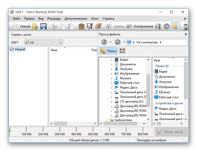Click the Копирование disc copy button
Viewport: 197px width, 151px height.
click(140, 26)
